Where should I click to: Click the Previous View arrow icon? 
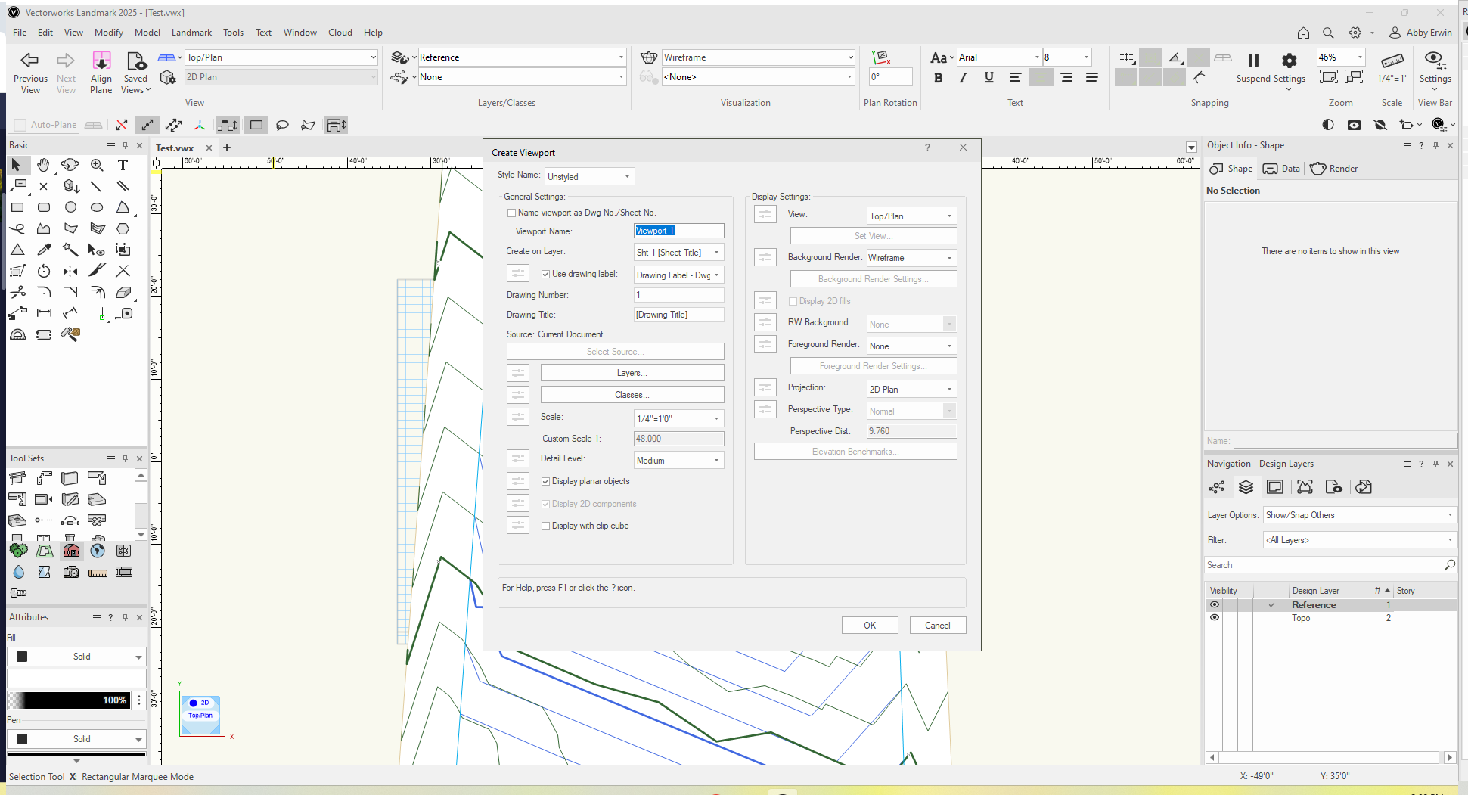coord(30,61)
